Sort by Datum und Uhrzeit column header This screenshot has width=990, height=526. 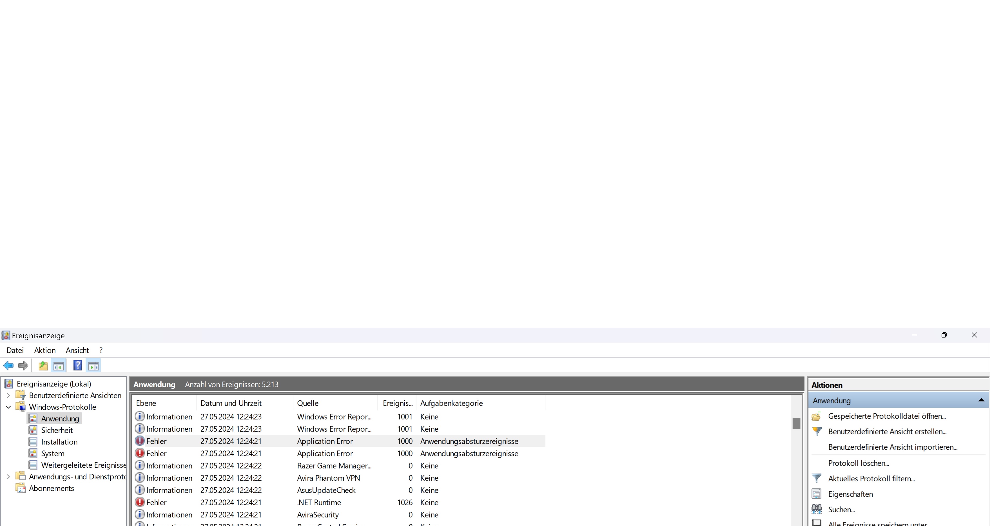(230, 403)
